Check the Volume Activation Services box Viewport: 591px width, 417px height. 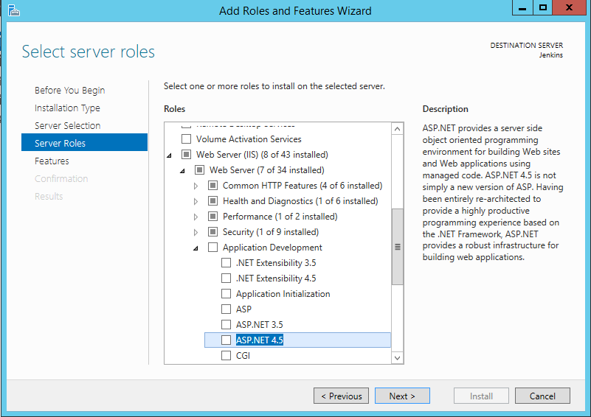187,139
